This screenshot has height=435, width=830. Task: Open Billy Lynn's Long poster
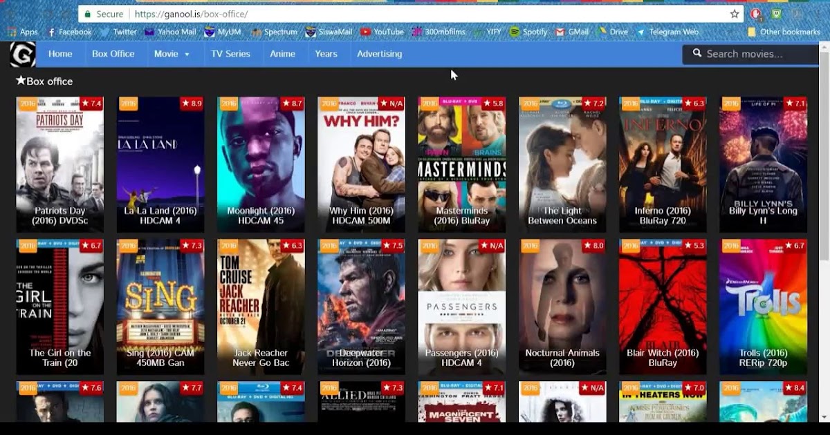coord(763,164)
